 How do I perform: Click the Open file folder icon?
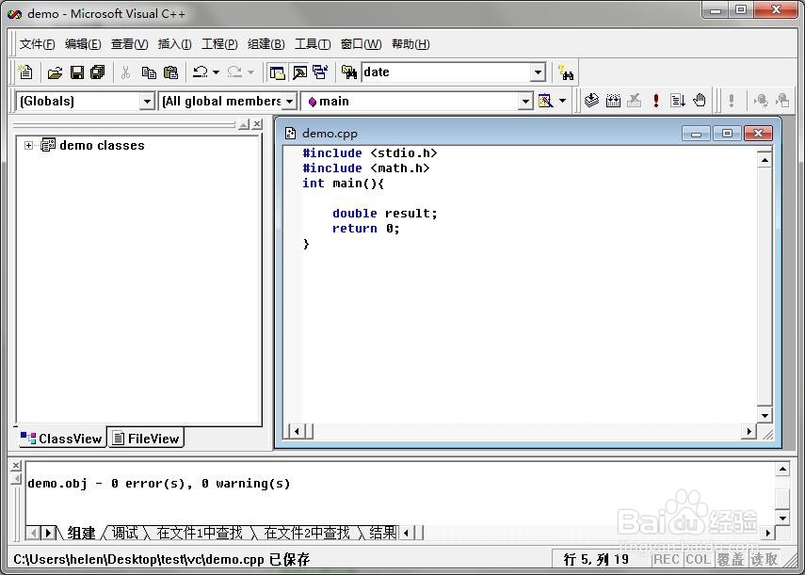pyautogui.click(x=55, y=72)
